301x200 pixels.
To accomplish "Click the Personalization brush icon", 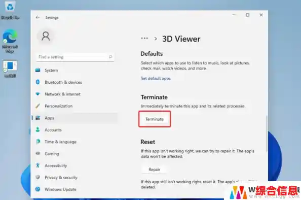I will click(38, 106).
